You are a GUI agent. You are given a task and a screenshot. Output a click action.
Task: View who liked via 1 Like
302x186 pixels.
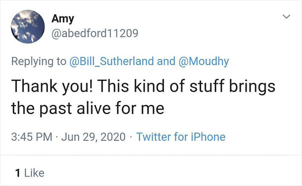pyautogui.click(x=29, y=173)
